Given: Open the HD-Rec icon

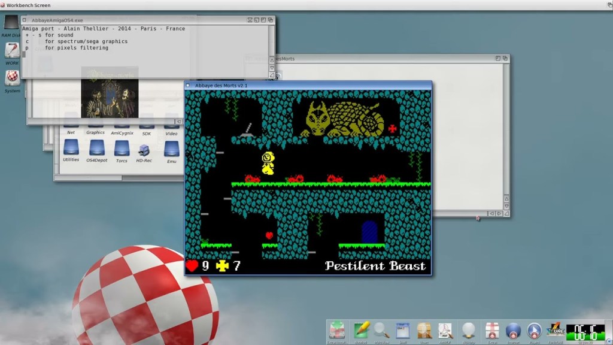Looking at the screenshot, I should pos(144,150).
